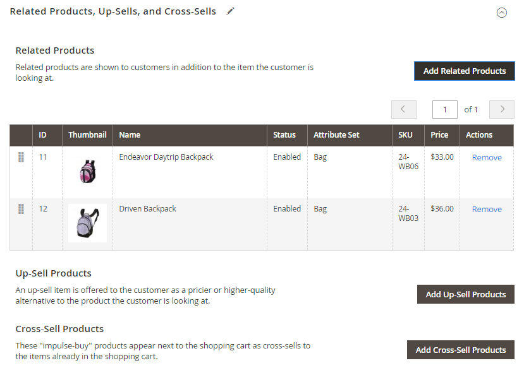The height and width of the screenshot is (375, 524).
Task: Click the Driven Backpack thumbnail image
Action: tap(87, 223)
